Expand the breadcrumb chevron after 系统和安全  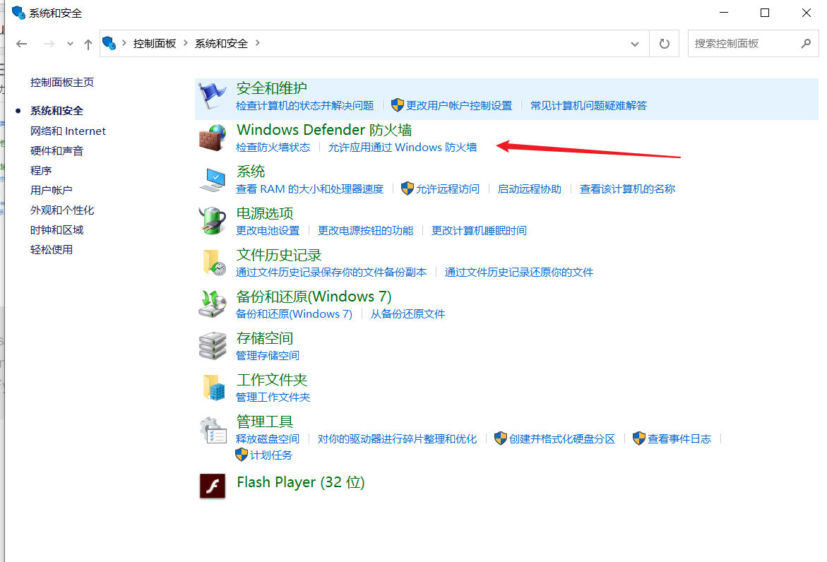(257, 43)
